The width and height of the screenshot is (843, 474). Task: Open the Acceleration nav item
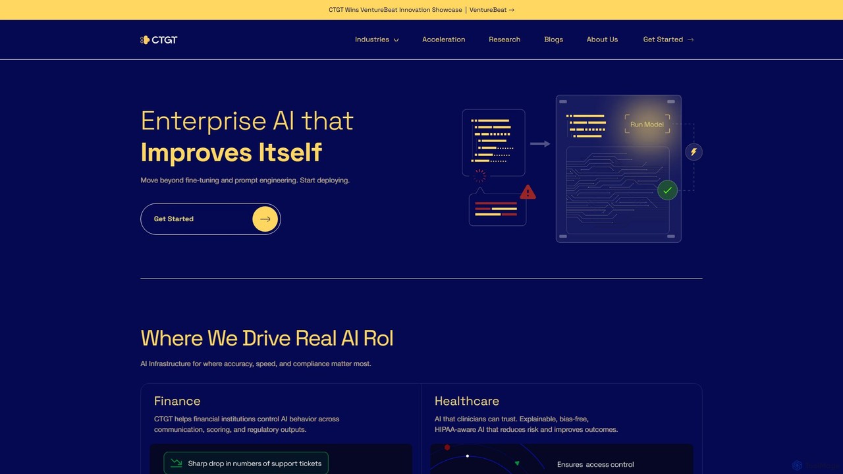443,39
